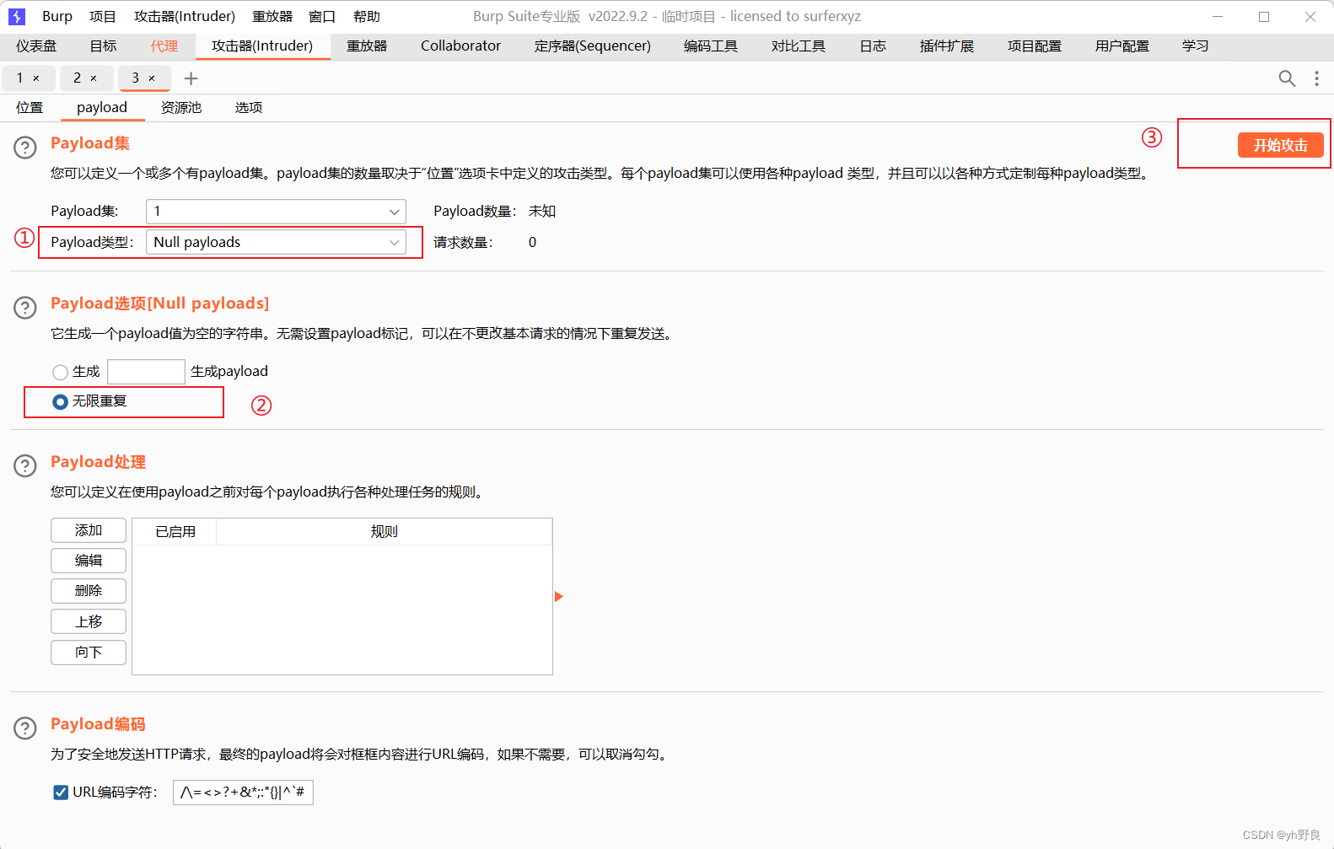Click the search magnifier icon
Viewport: 1334px width, 849px height.
[x=1287, y=78]
